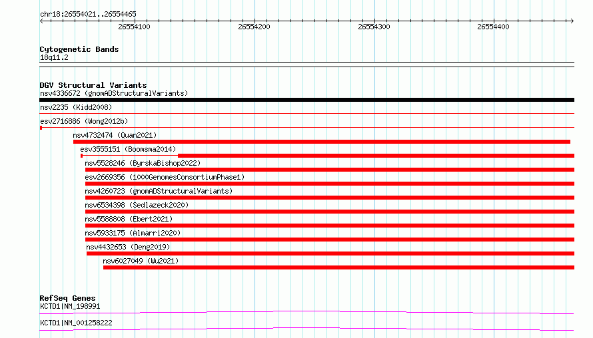Click ruler position 26554100
Screen dimensions: 593x338
tap(134, 27)
